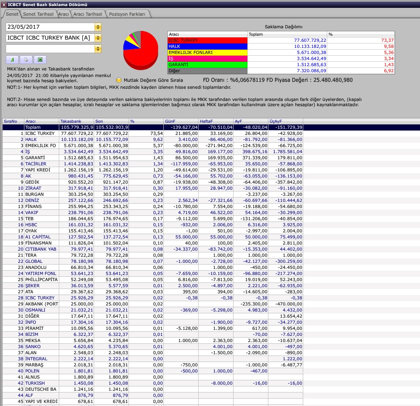Click the red ICBC TURKEY legend swatch

207,40
